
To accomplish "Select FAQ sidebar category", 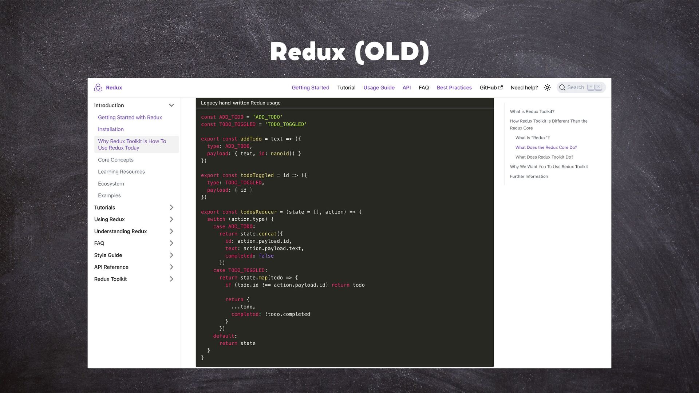I will click(99, 243).
